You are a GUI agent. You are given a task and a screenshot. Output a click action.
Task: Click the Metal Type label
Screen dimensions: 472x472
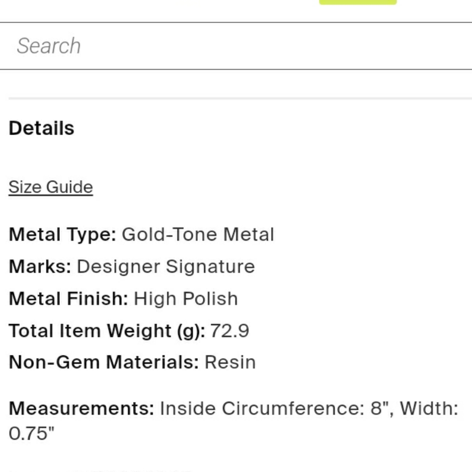[62, 235]
